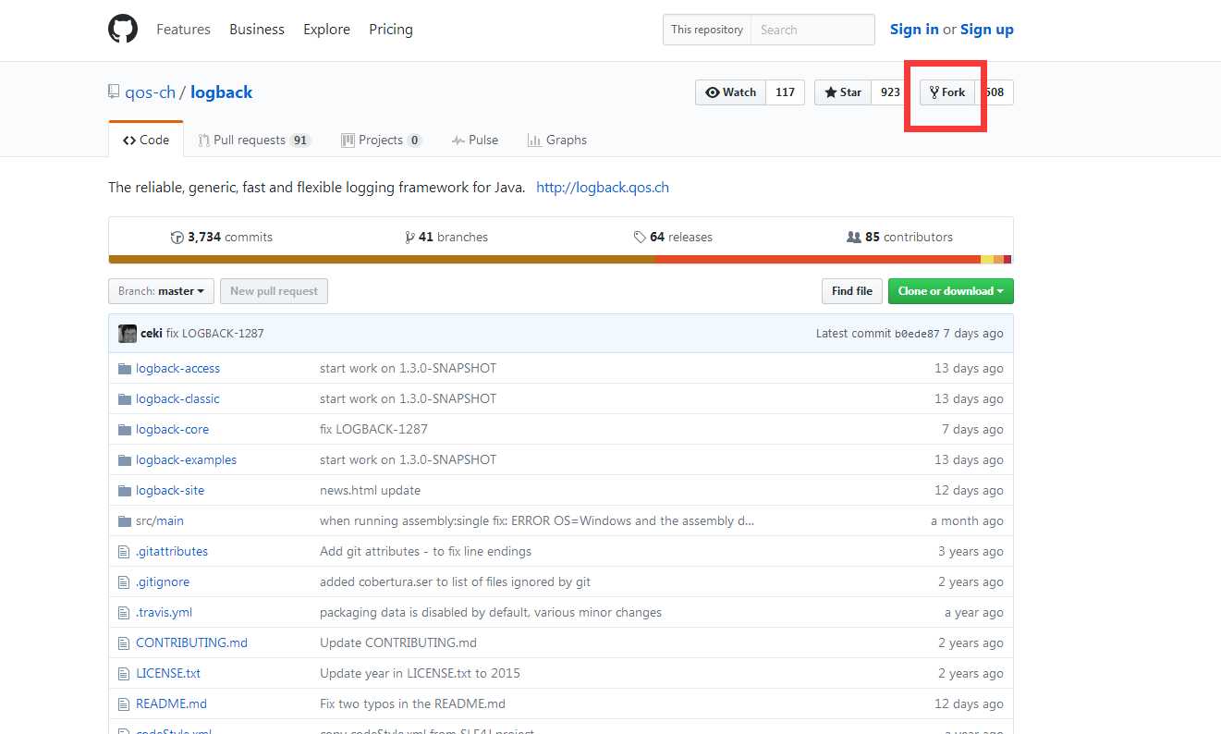Open the src/main folder
The width and height of the screenshot is (1221, 734).
(160, 521)
